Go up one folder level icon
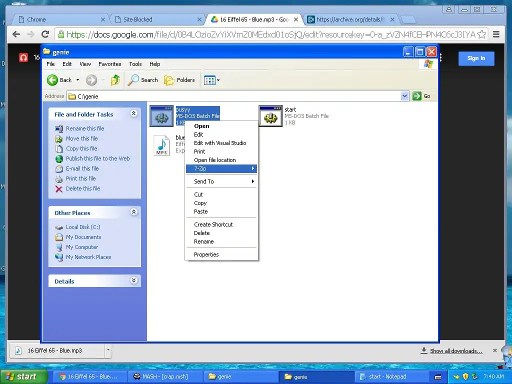 pos(115,80)
